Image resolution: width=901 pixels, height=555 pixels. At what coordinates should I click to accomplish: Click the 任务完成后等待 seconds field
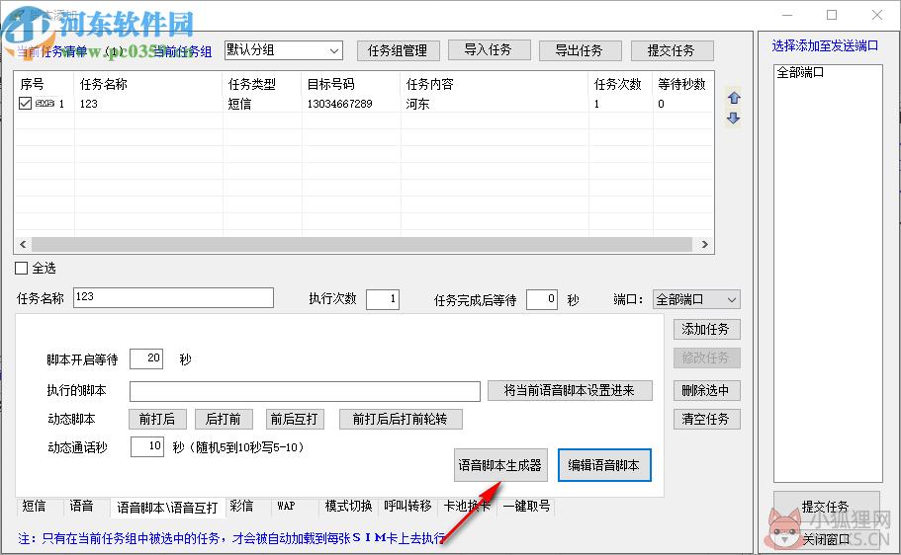coord(542,299)
